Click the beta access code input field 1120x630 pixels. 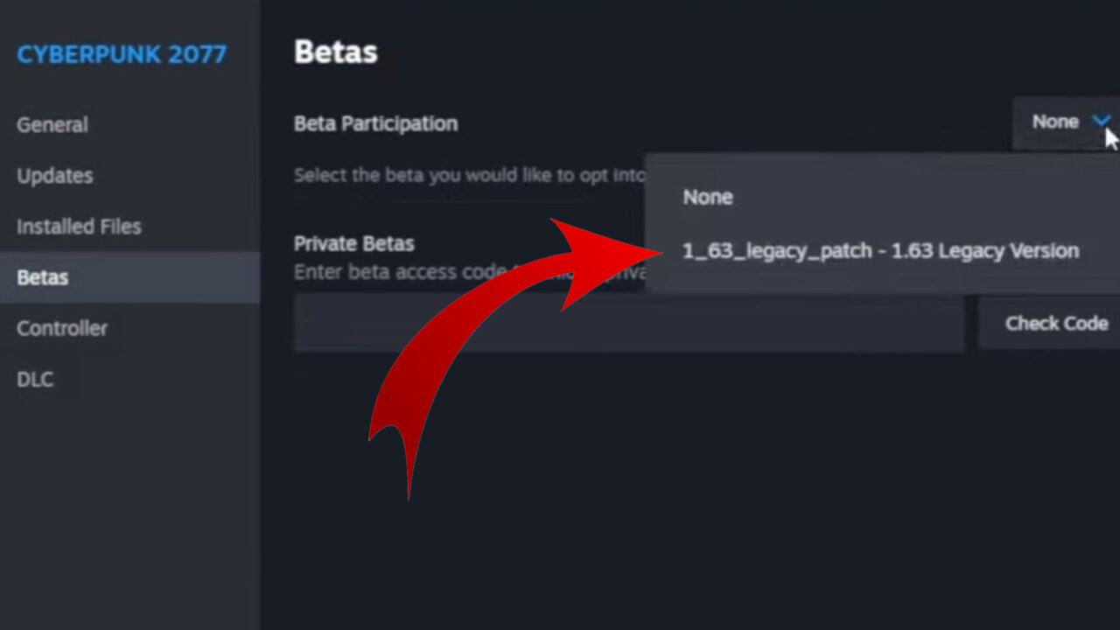(628, 324)
